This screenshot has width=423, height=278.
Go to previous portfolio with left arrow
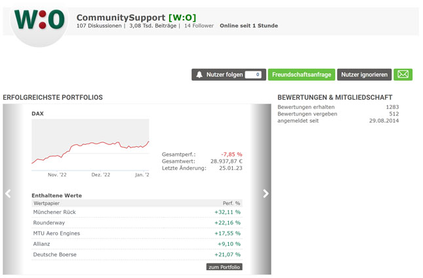point(8,193)
